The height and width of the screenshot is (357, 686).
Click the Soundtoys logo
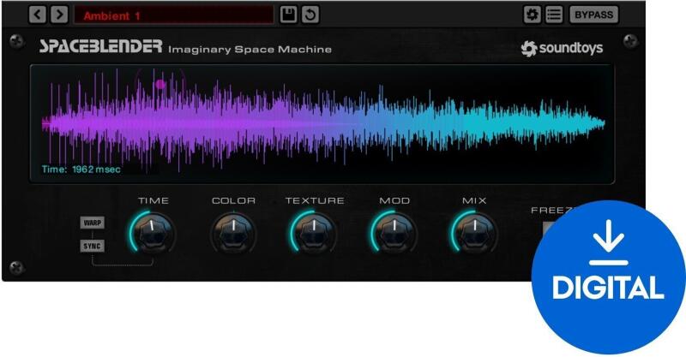[562, 49]
